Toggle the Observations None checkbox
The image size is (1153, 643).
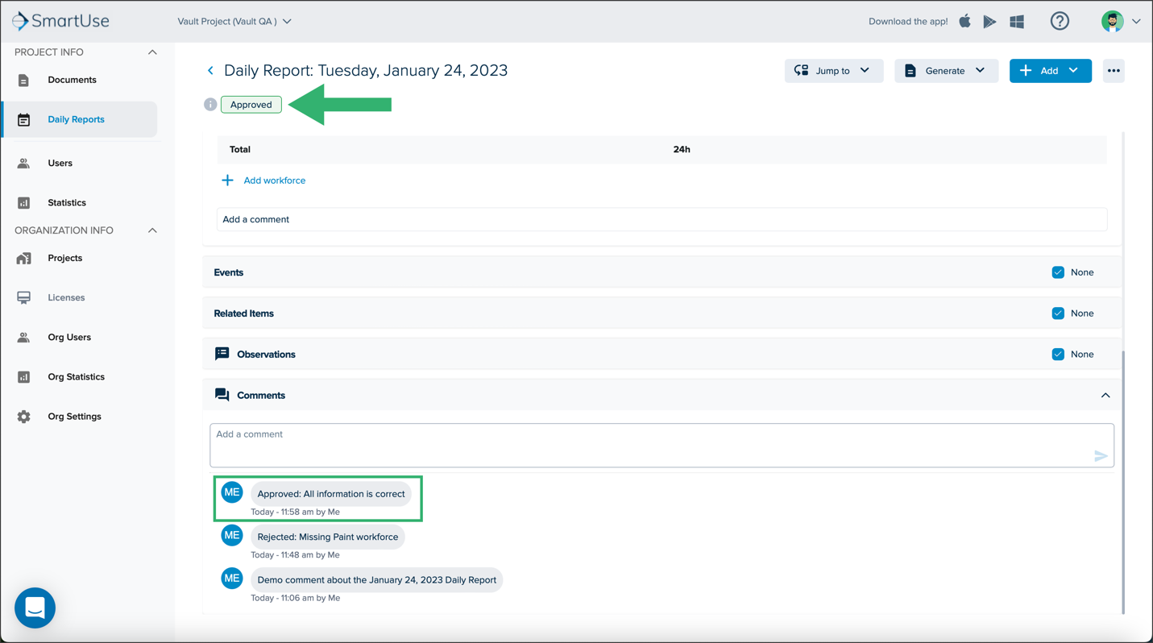click(x=1058, y=355)
